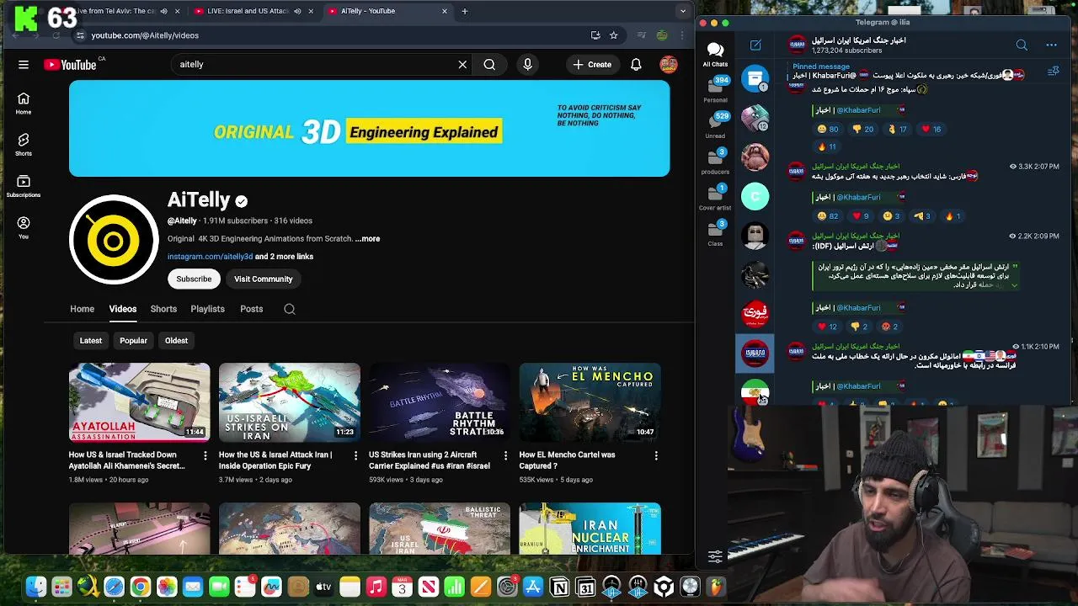Image resolution: width=1078 pixels, height=606 pixels.
Task: Click the Visit Community button
Action: pos(264,279)
